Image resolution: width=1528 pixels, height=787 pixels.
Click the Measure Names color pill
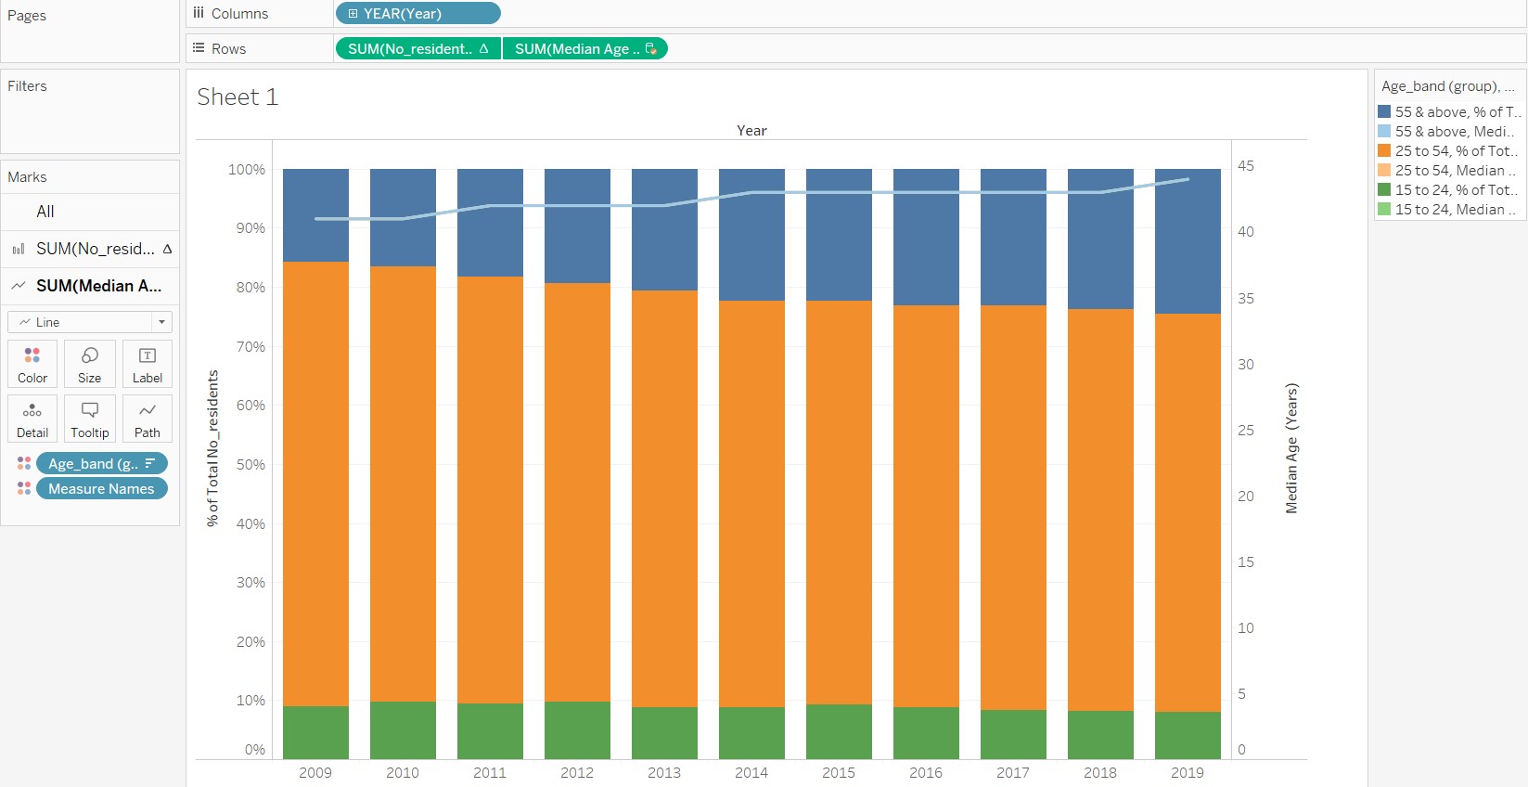(101, 488)
